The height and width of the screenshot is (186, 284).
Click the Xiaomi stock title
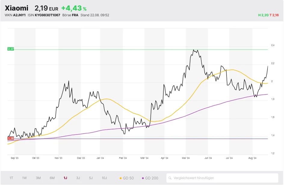[17, 8]
